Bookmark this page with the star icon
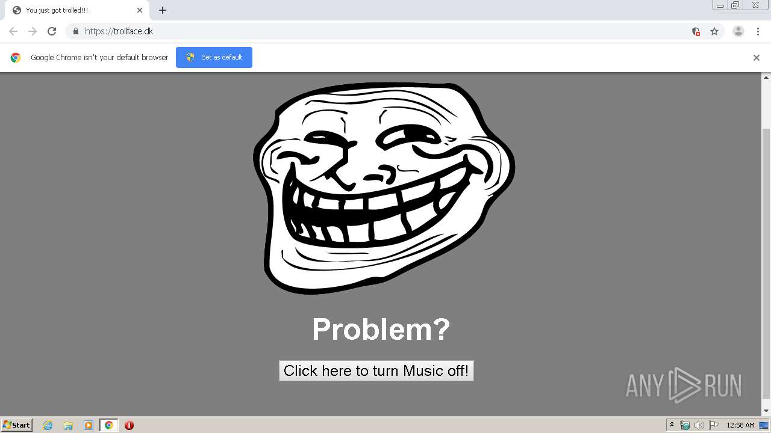Image resolution: width=771 pixels, height=433 pixels. pyautogui.click(x=714, y=31)
